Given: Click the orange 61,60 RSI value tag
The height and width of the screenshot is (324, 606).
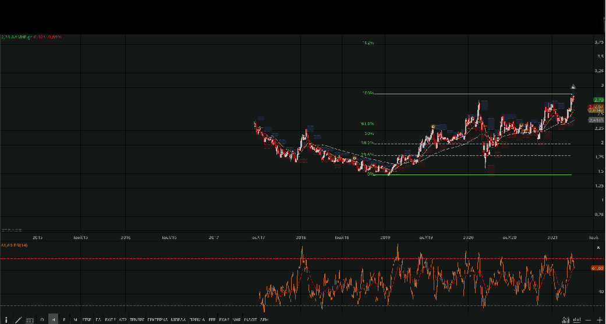Looking at the screenshot, I should pyautogui.click(x=597, y=268).
